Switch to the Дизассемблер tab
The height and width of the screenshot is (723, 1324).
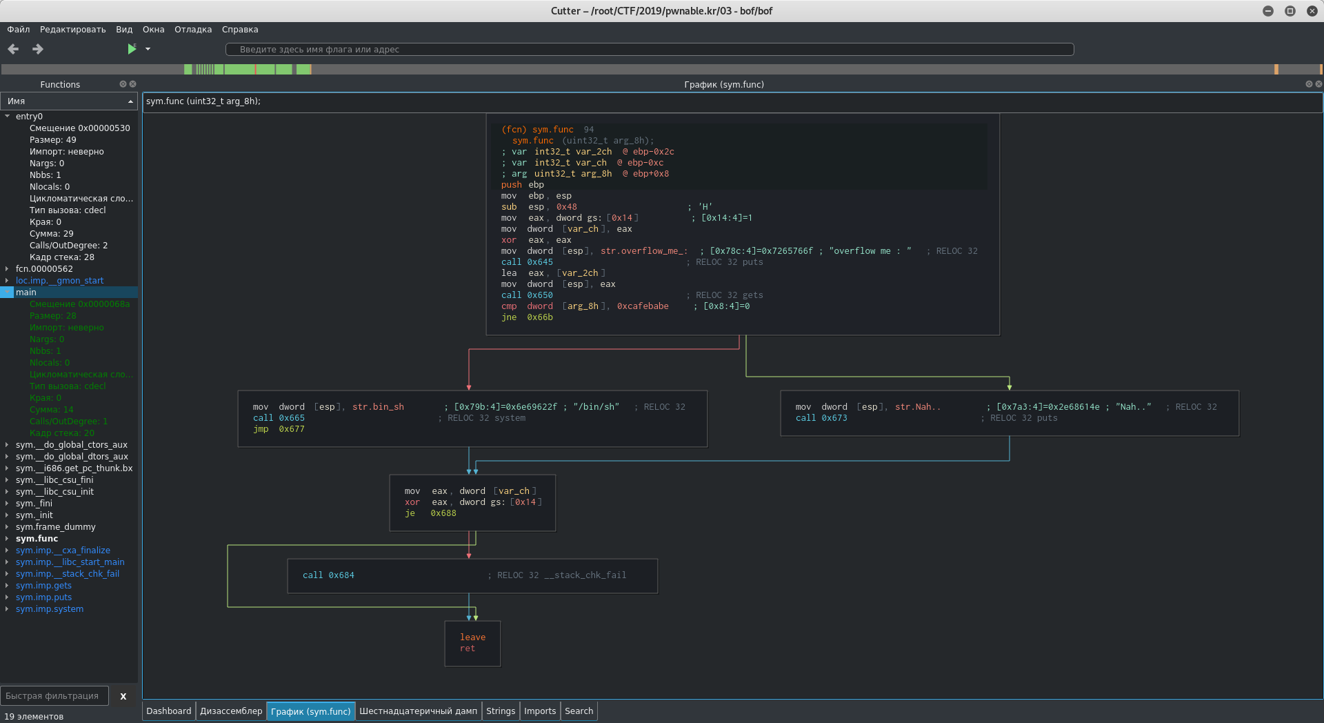pyautogui.click(x=231, y=711)
